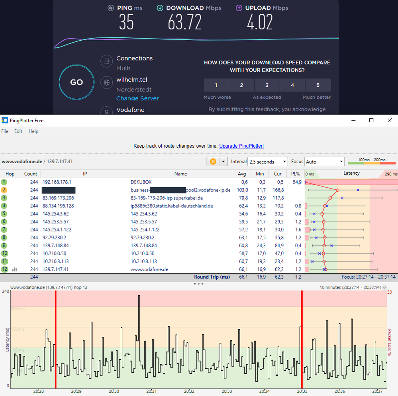Screen dimensions: 398x396
Task: Click IP address 192.168.178.1
Action: point(57,182)
